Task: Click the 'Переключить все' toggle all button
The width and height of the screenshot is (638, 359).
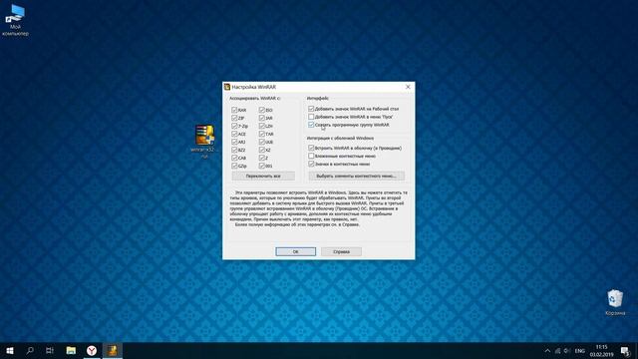Action: coord(263,176)
